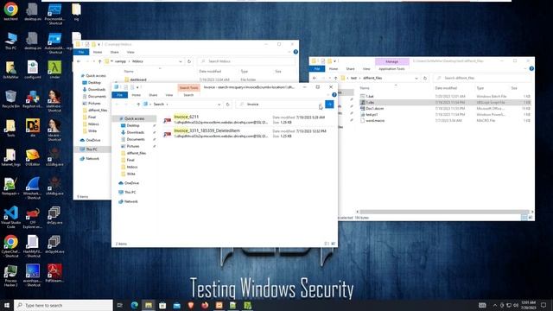Image resolution: width=553 pixels, height=311 pixels.
Task: Open Share tab in search window
Action: tap(153, 95)
